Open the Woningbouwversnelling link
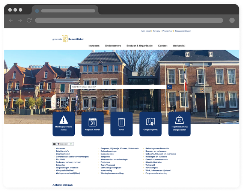Image resolution: width=244 pixels, height=192 pixels. [112, 173]
